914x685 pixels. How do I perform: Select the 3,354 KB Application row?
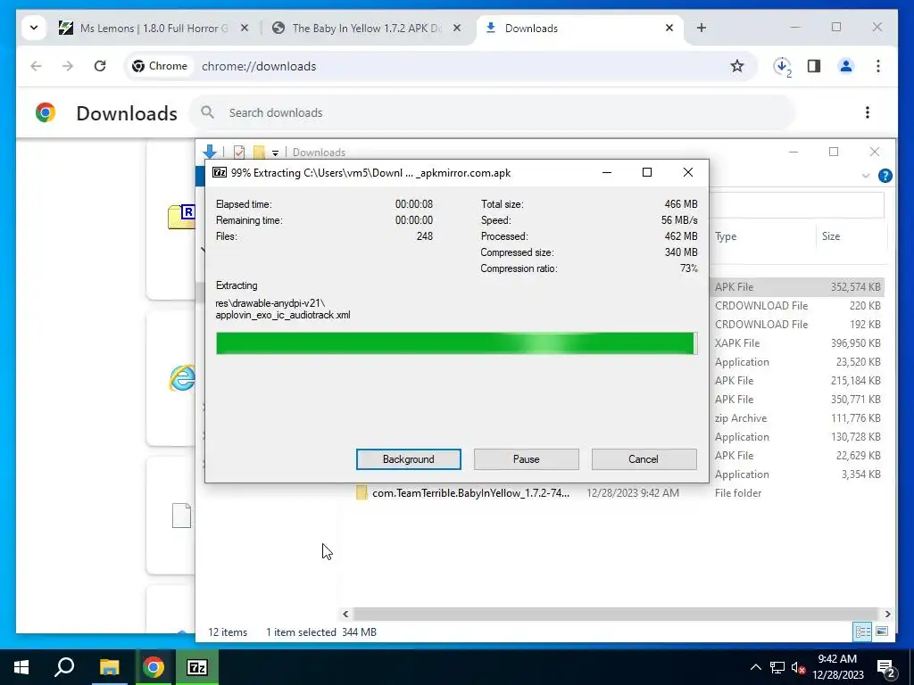coord(796,475)
